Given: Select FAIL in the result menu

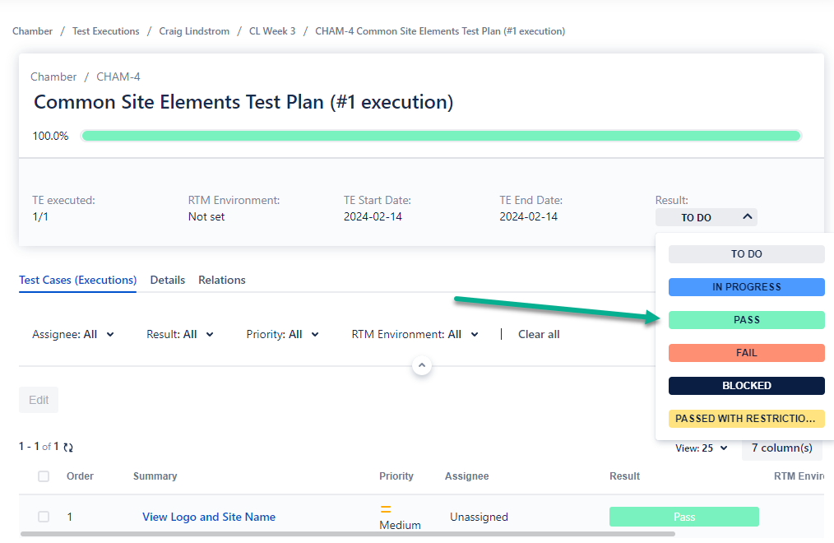Looking at the screenshot, I should pos(746,353).
